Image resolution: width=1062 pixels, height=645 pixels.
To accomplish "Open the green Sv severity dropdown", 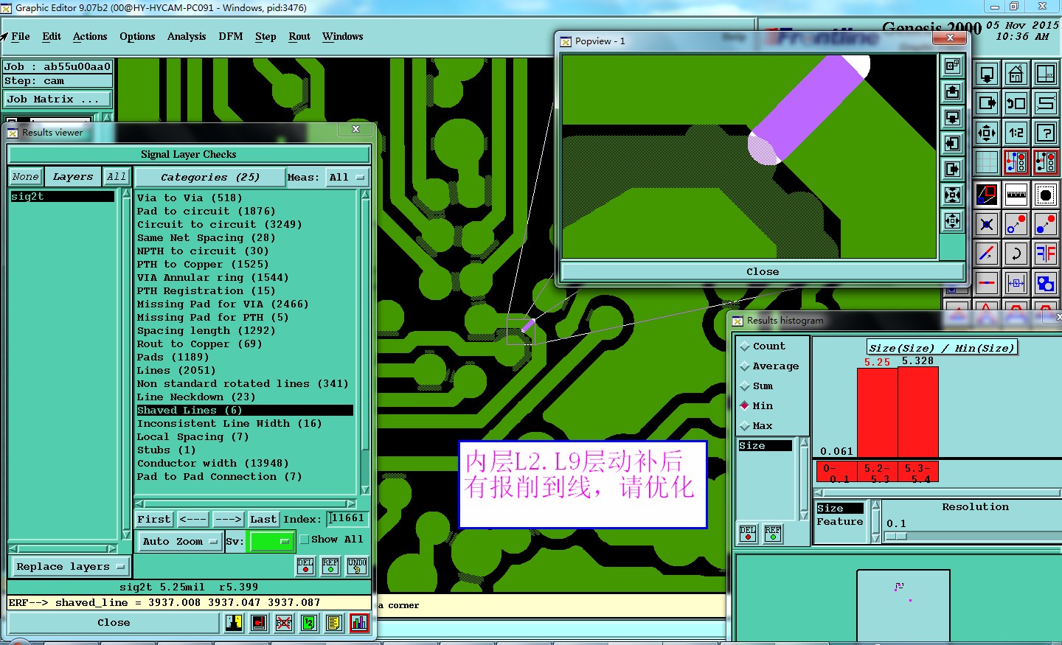I will click(272, 542).
